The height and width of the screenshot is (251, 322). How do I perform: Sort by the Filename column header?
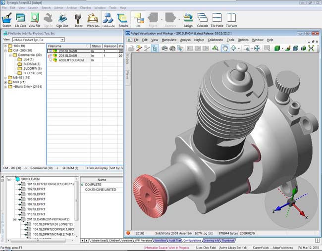(68, 46)
